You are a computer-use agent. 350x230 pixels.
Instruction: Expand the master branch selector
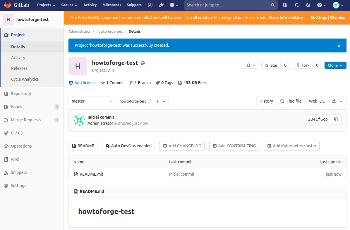[x=92, y=101]
